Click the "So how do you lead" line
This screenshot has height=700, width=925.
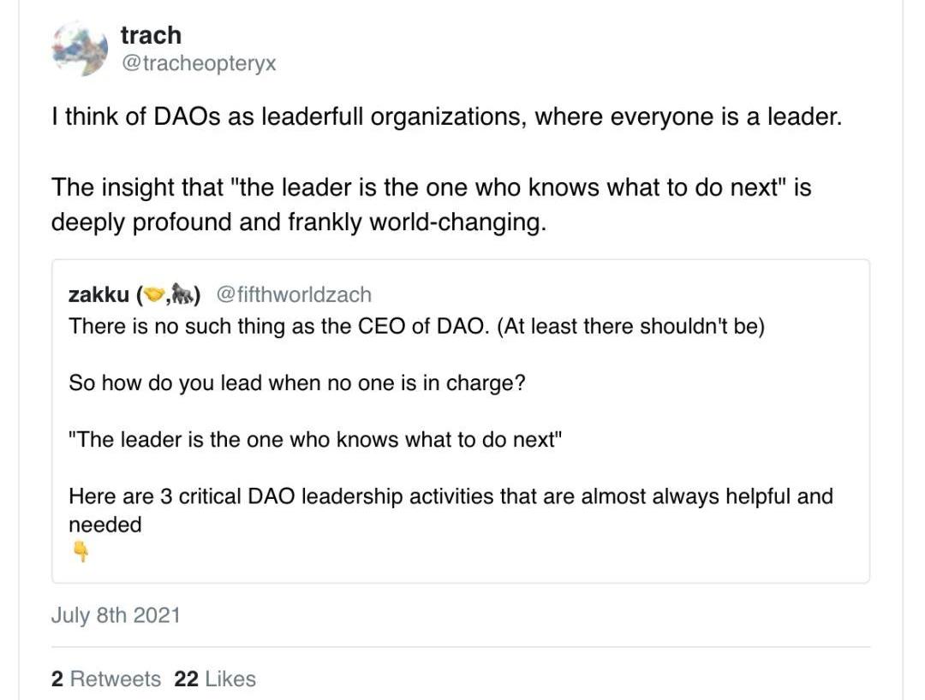(x=297, y=383)
